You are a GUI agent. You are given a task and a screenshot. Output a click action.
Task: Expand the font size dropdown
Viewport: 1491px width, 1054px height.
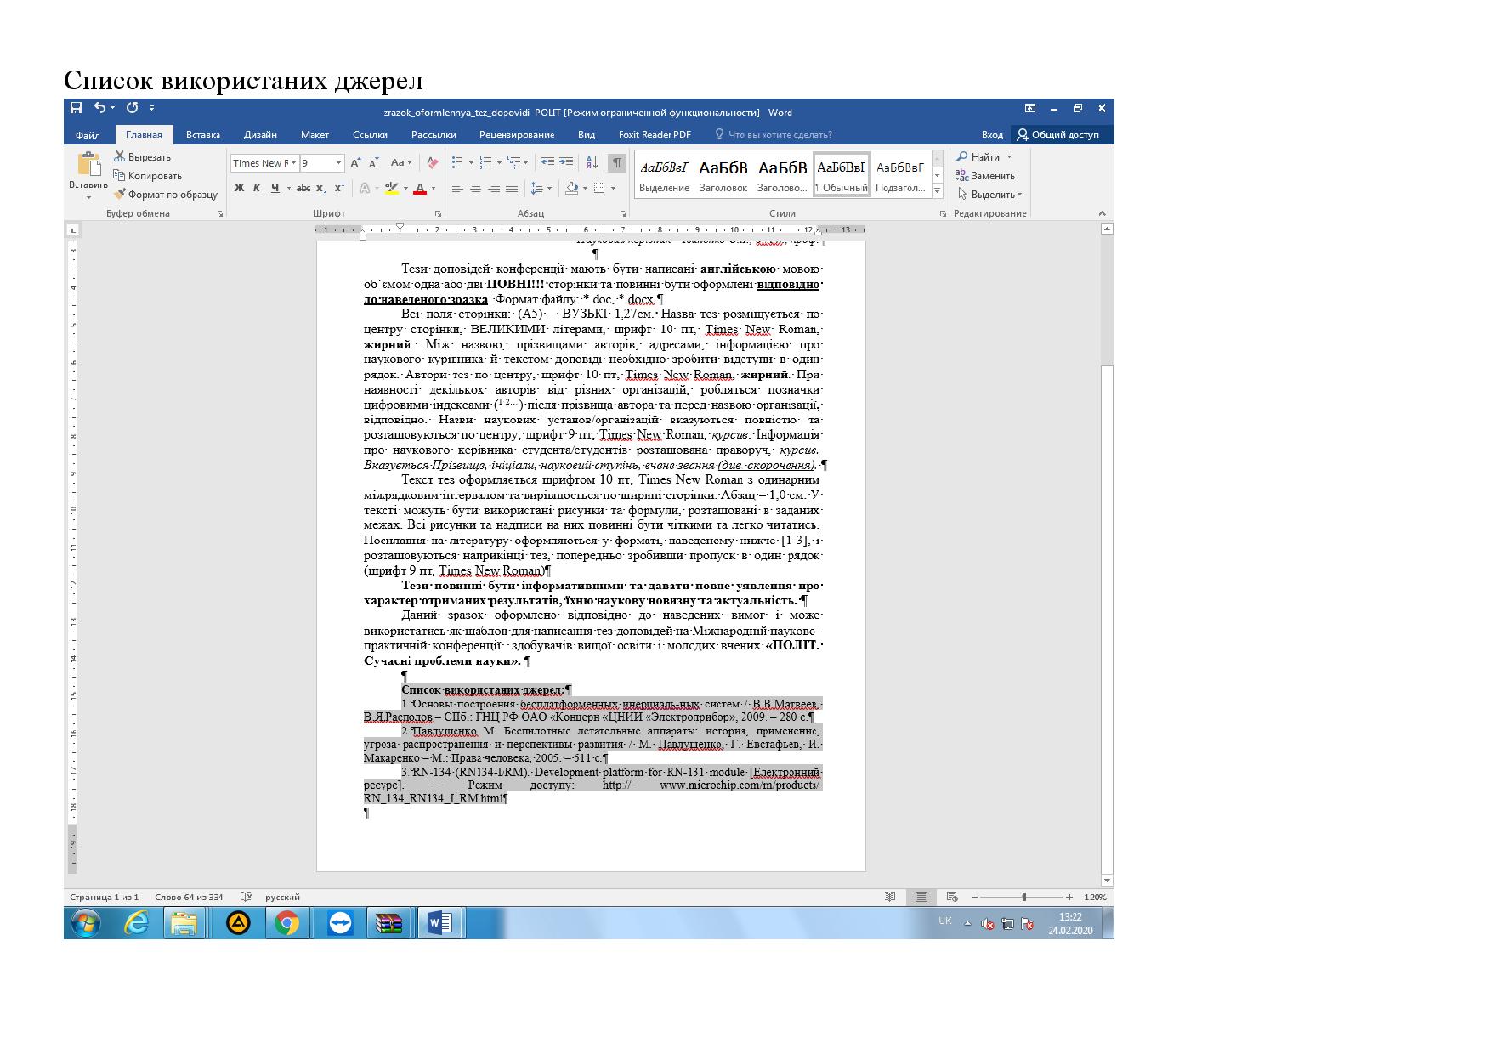point(338,163)
